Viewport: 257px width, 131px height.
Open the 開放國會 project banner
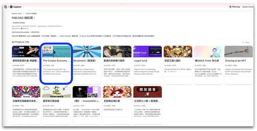click(148, 92)
